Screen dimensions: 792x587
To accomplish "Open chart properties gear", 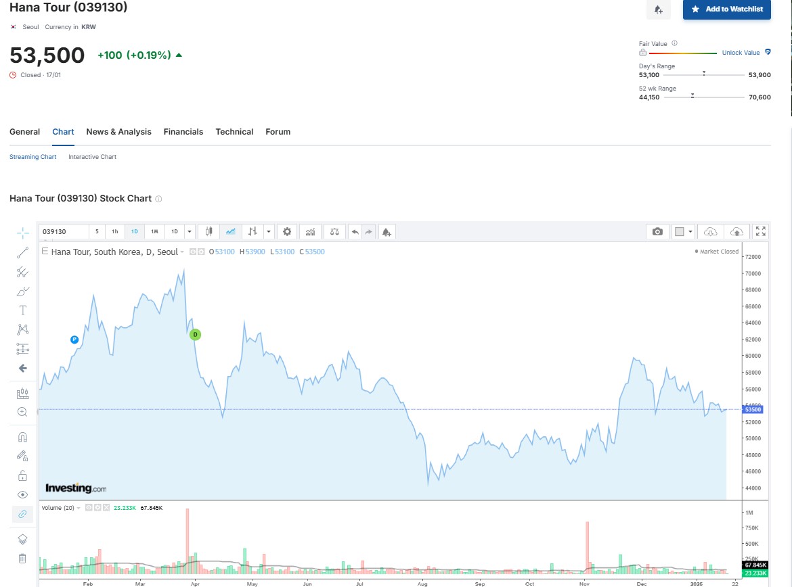I will (x=287, y=232).
